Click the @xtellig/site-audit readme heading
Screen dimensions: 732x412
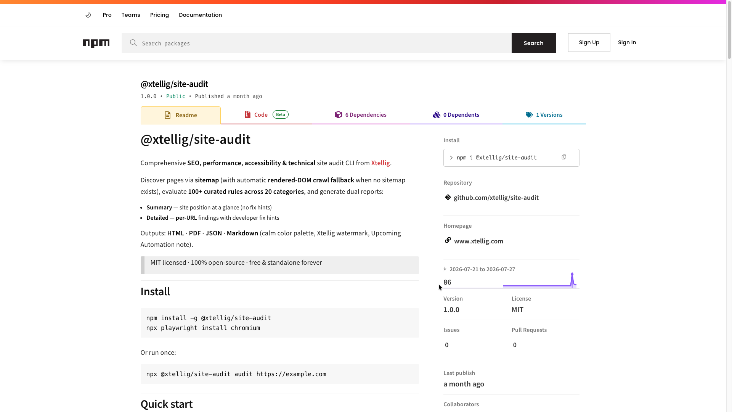(195, 139)
